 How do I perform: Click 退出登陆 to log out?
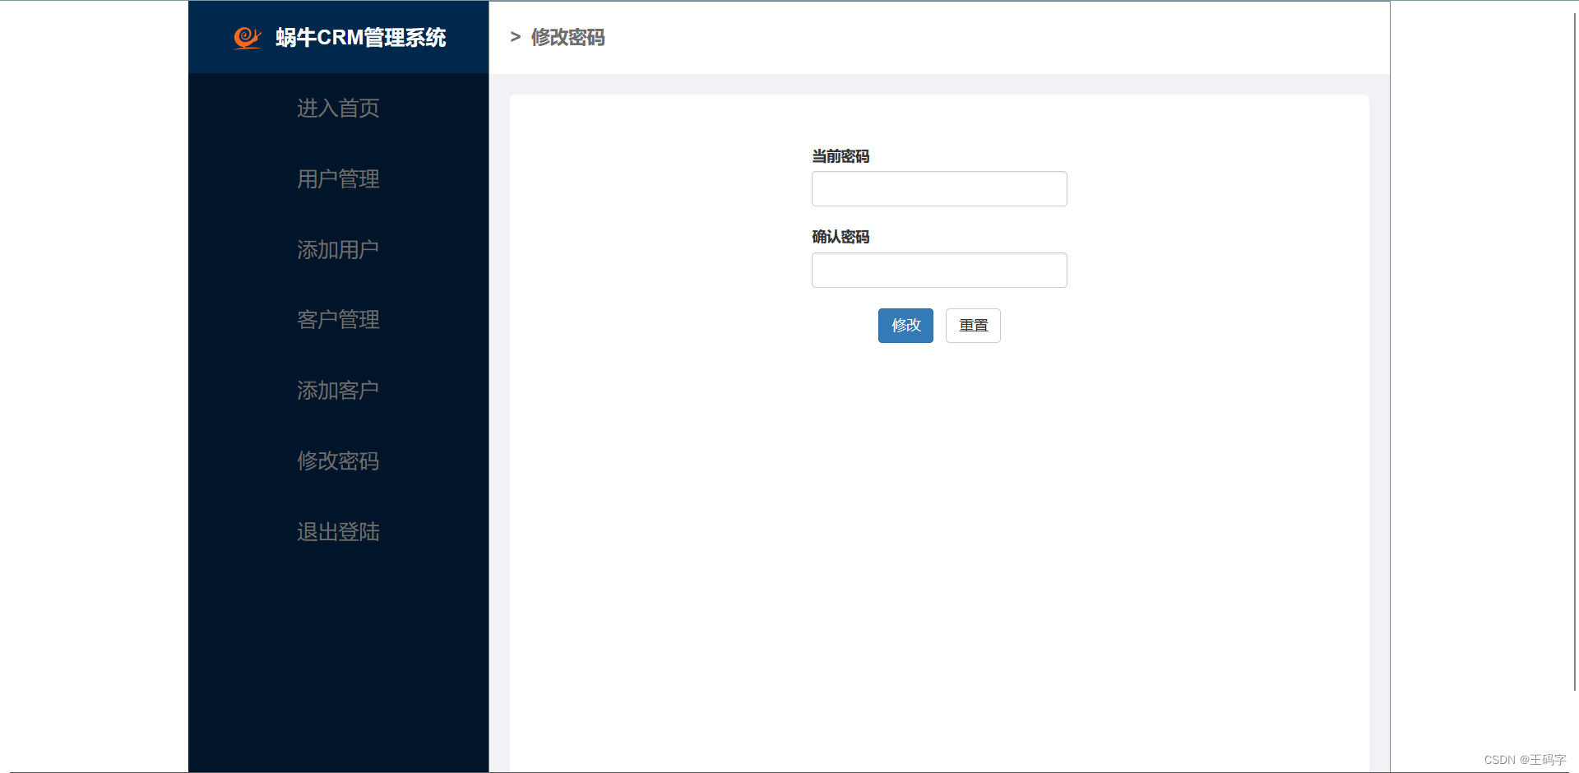point(338,532)
